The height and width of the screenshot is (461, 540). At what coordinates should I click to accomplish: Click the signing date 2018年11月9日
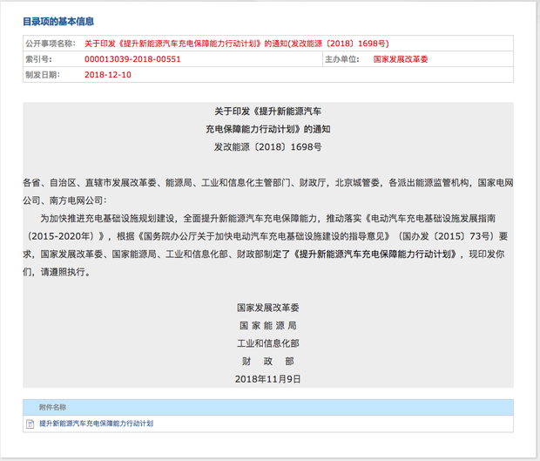coord(268,379)
